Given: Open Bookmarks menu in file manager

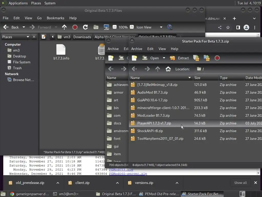Looking at the screenshot, I should (56, 18).
